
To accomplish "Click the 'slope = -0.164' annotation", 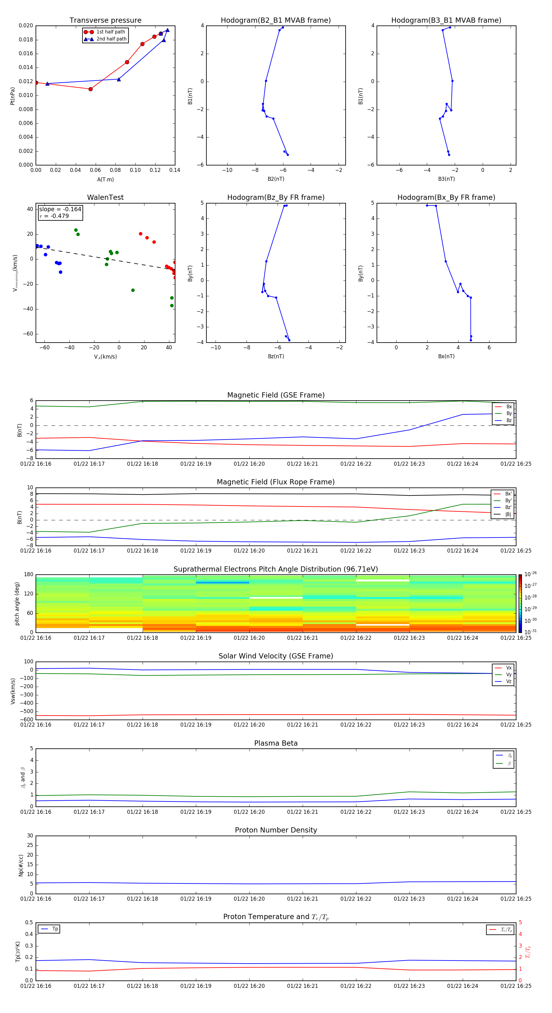I will pos(60,209).
